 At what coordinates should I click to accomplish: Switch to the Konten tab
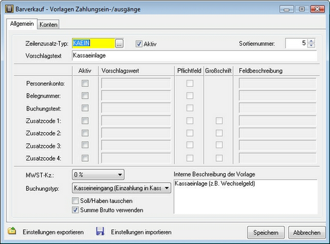[x=48, y=24]
